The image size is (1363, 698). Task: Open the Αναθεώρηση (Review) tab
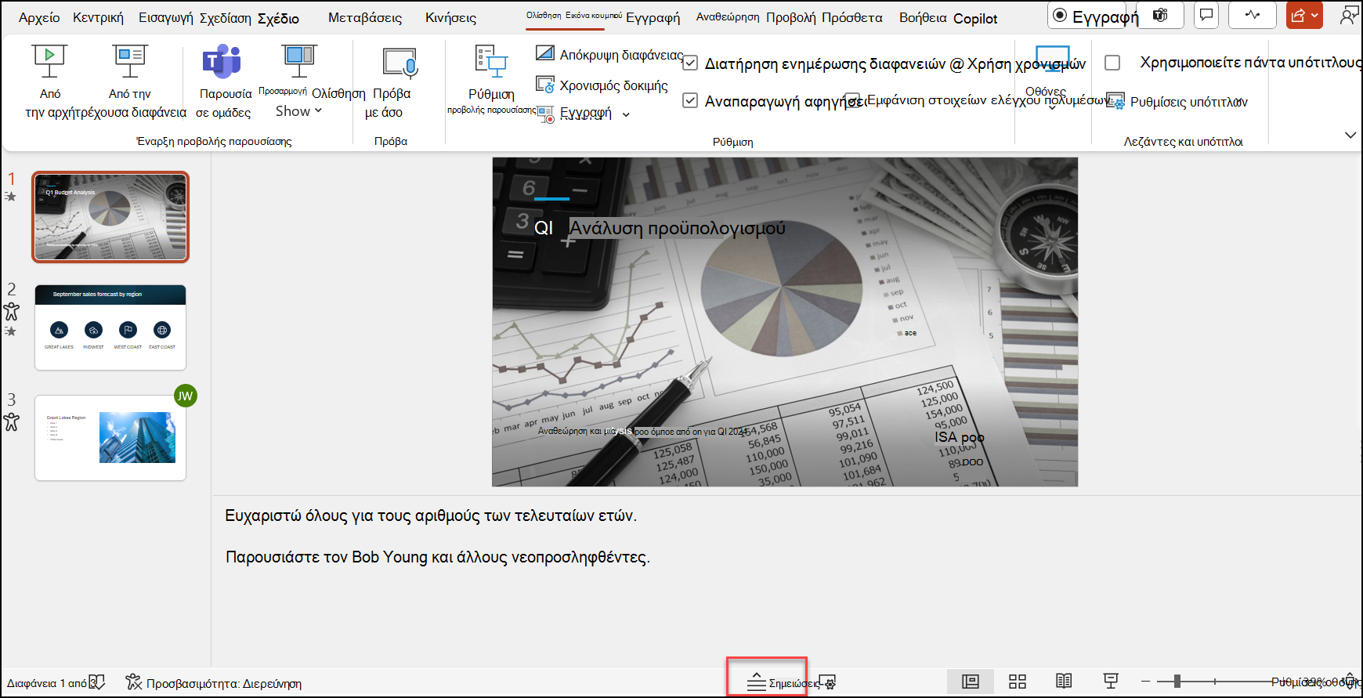[728, 16]
